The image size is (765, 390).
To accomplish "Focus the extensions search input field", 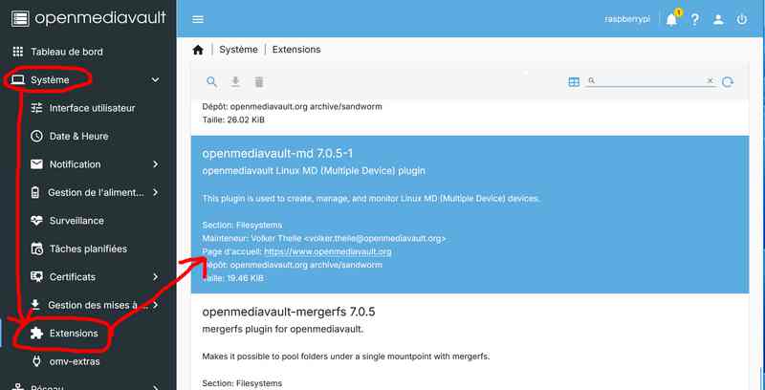I will coord(650,81).
